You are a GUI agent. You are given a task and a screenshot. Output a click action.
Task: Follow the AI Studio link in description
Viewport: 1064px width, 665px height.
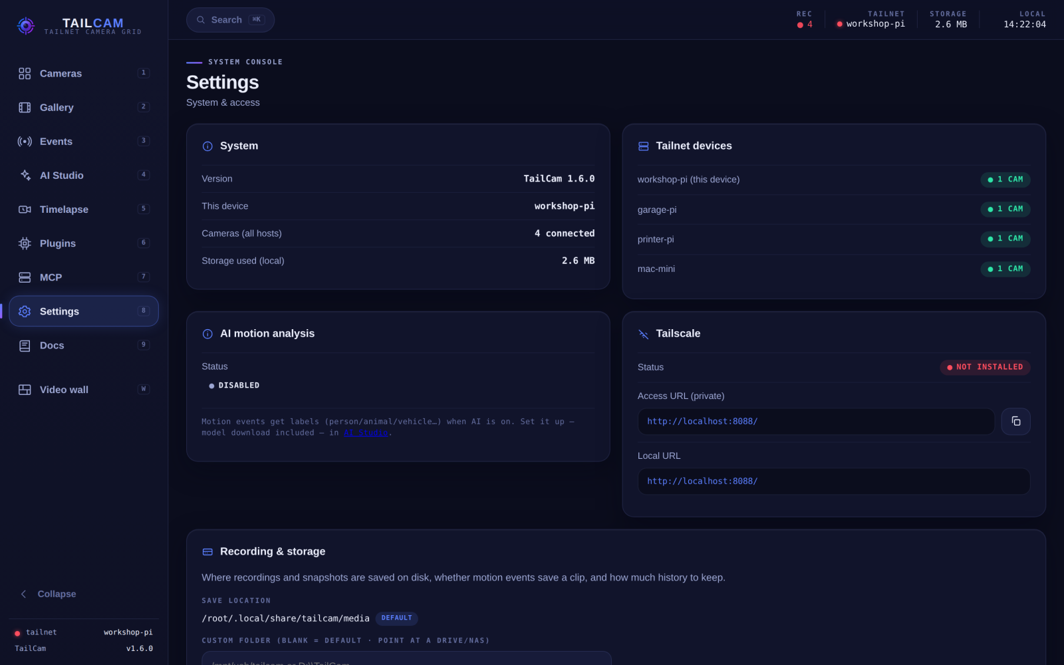(x=365, y=432)
